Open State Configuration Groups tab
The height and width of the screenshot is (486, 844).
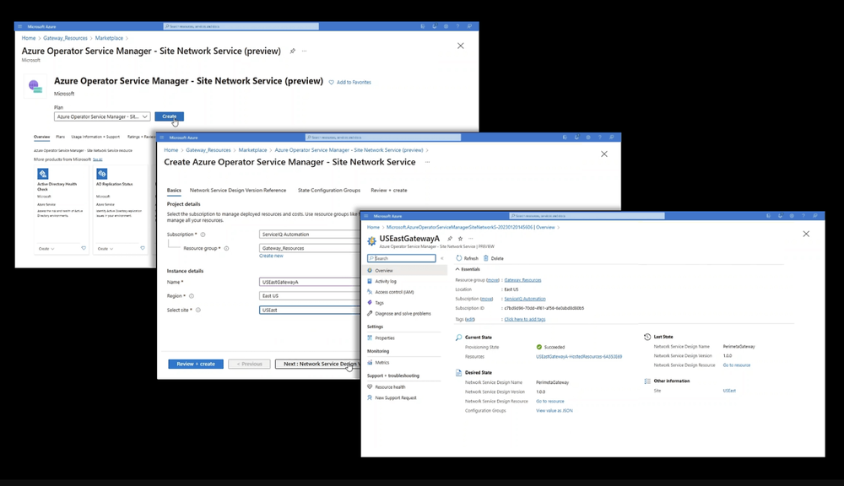point(329,190)
